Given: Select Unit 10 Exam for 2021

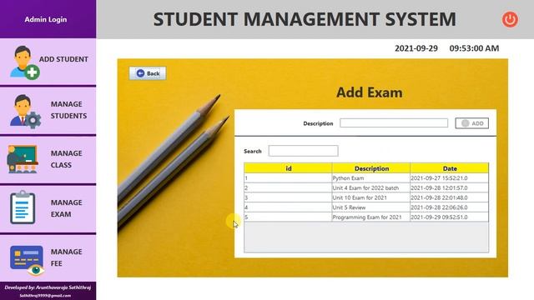Looking at the screenshot, I should [366, 197].
